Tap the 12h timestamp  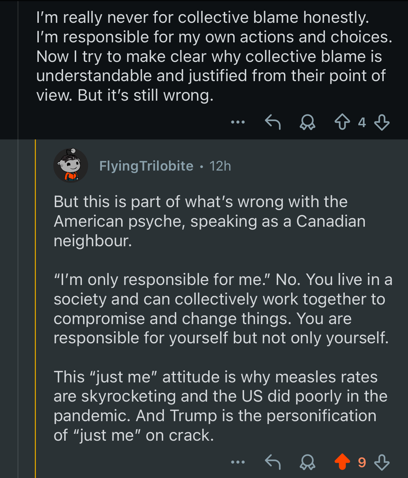[220, 166]
